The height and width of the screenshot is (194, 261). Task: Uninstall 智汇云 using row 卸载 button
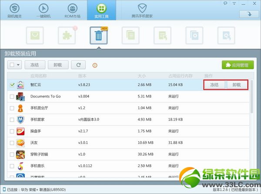(237, 85)
